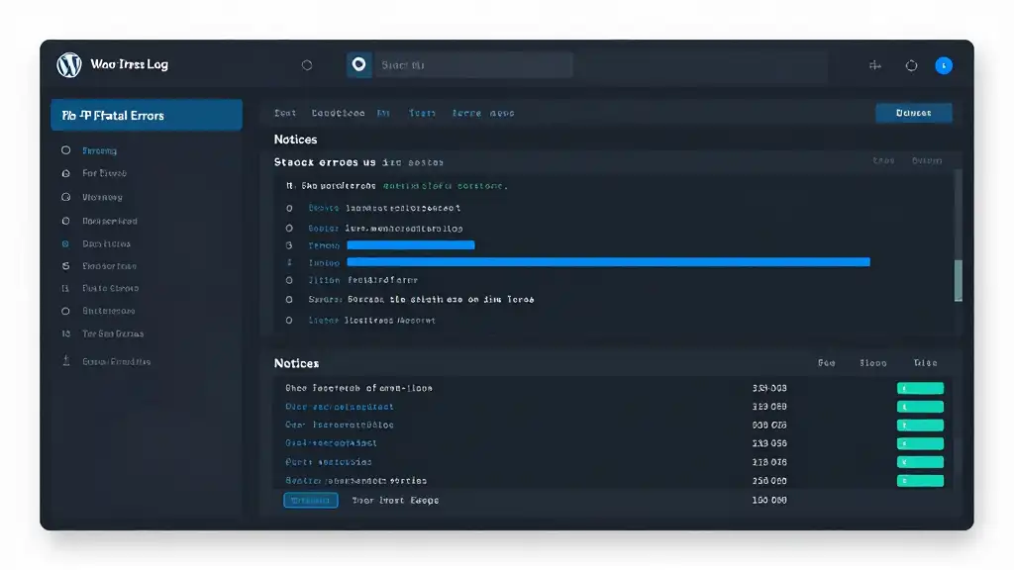Click the upload arrow icon at sidebar bottom
1014x570 pixels.
[x=66, y=360]
